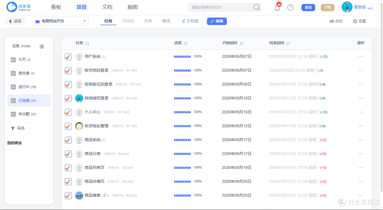Toggle task list view icon in sidebar
Screen dimensions: 383x210
(x=42, y=46)
